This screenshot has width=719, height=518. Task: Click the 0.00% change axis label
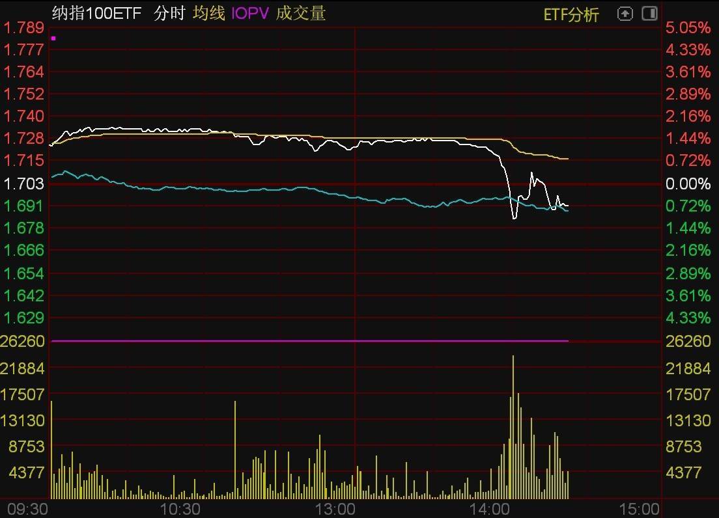[688, 184]
